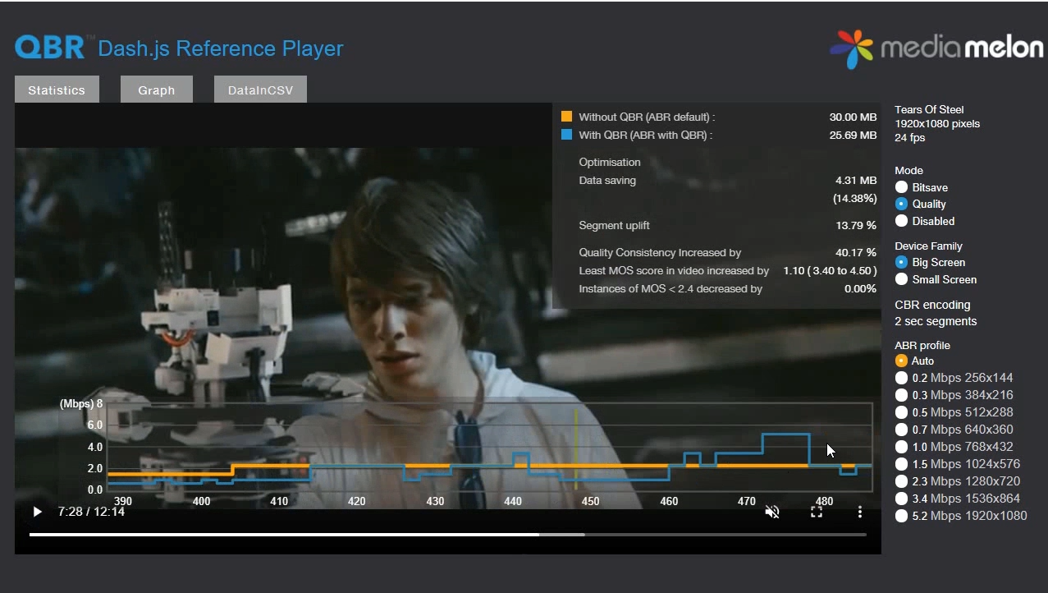Select 0.2 Mbps 256x144 profile
This screenshot has height=593, width=1048.
(902, 378)
